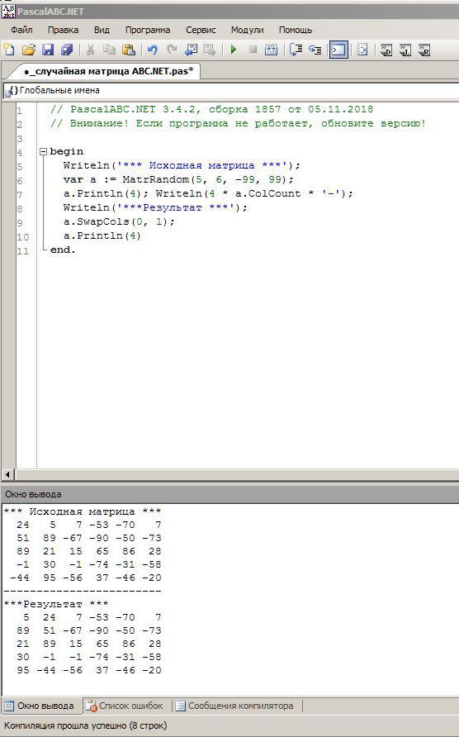Switch to the Сообщения компилятора tab
Screen dimensions: 459x737
234,706
